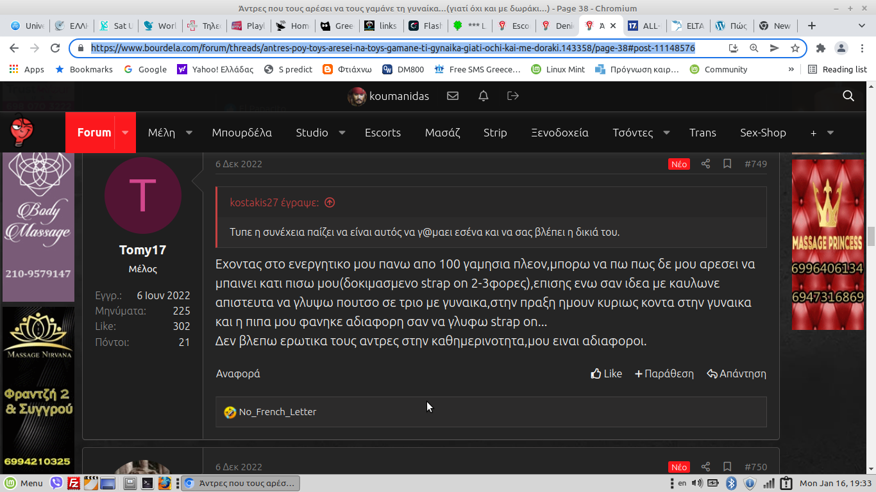Image resolution: width=876 pixels, height=492 pixels.
Task: Bookmark post #749 with bookmark icon
Action: pyautogui.click(x=727, y=164)
